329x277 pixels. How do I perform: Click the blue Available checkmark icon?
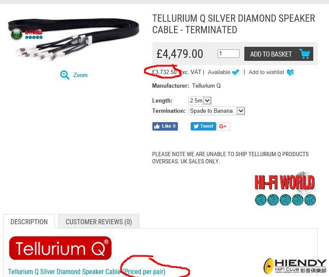tap(236, 72)
